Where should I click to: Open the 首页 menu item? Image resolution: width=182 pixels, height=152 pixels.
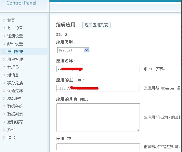pyautogui.click(x=11, y=21)
